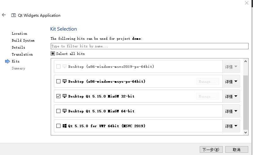This screenshot has height=155, width=253.
Task: Select the Summary wizard step
Action: [18, 68]
